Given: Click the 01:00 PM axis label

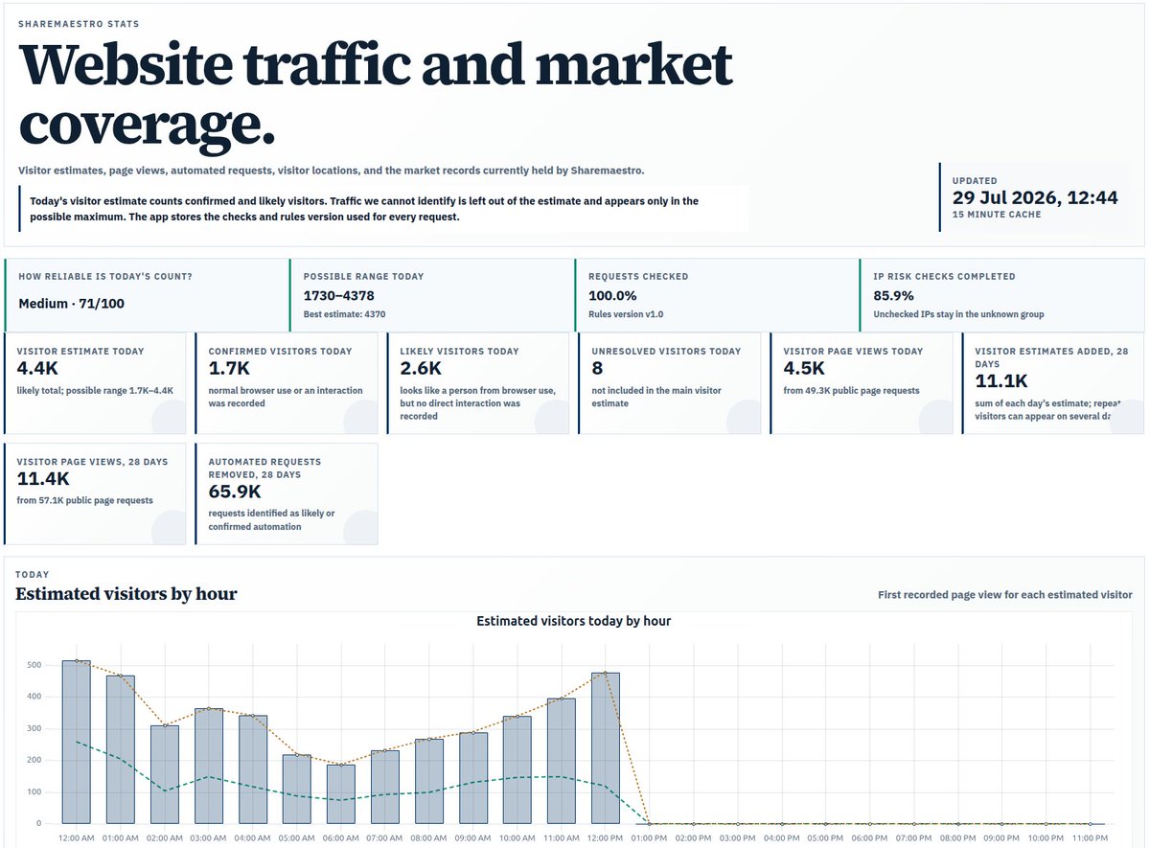Looking at the screenshot, I should pos(650,837).
